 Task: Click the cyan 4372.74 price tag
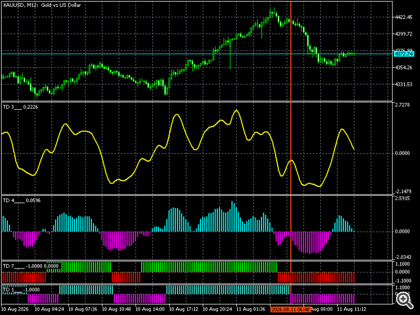tap(404, 54)
